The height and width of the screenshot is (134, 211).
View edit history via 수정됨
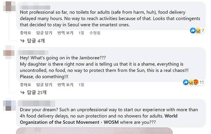pos(95,33)
